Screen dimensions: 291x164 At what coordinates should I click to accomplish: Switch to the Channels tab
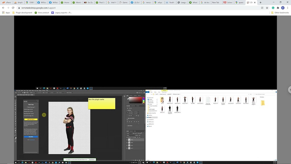pos(131,131)
